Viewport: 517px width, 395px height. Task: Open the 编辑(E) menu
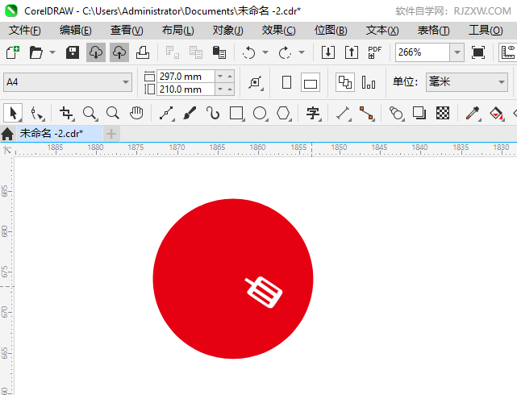pyautogui.click(x=76, y=31)
